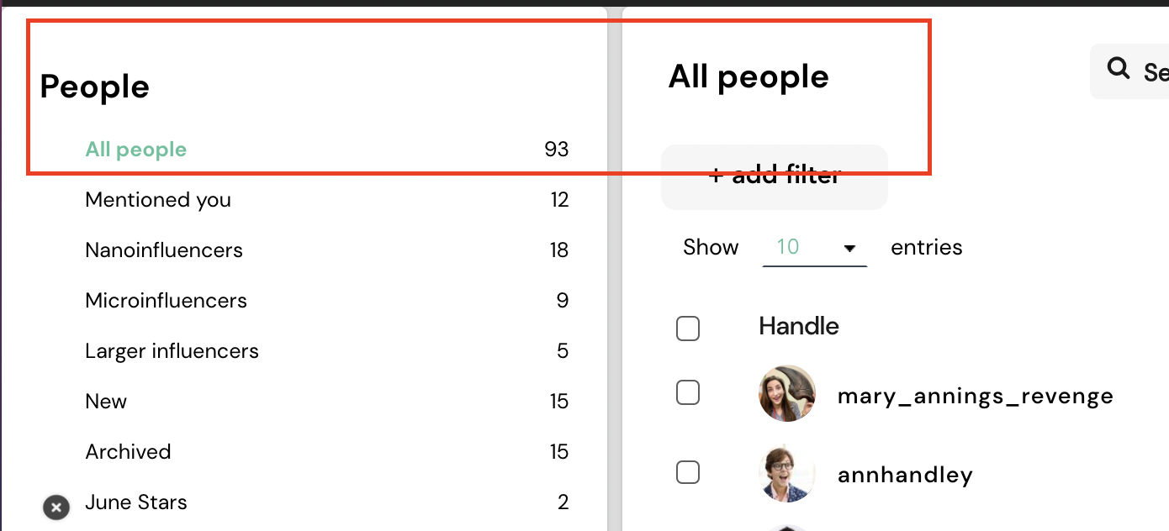Open annhandley profile avatar
The image size is (1169, 531).
pyautogui.click(x=786, y=473)
